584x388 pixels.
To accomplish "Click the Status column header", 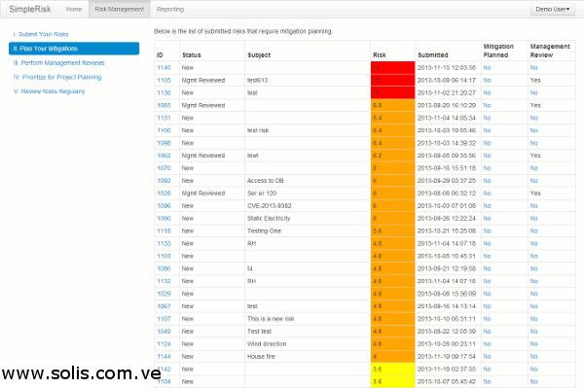I will click(192, 55).
